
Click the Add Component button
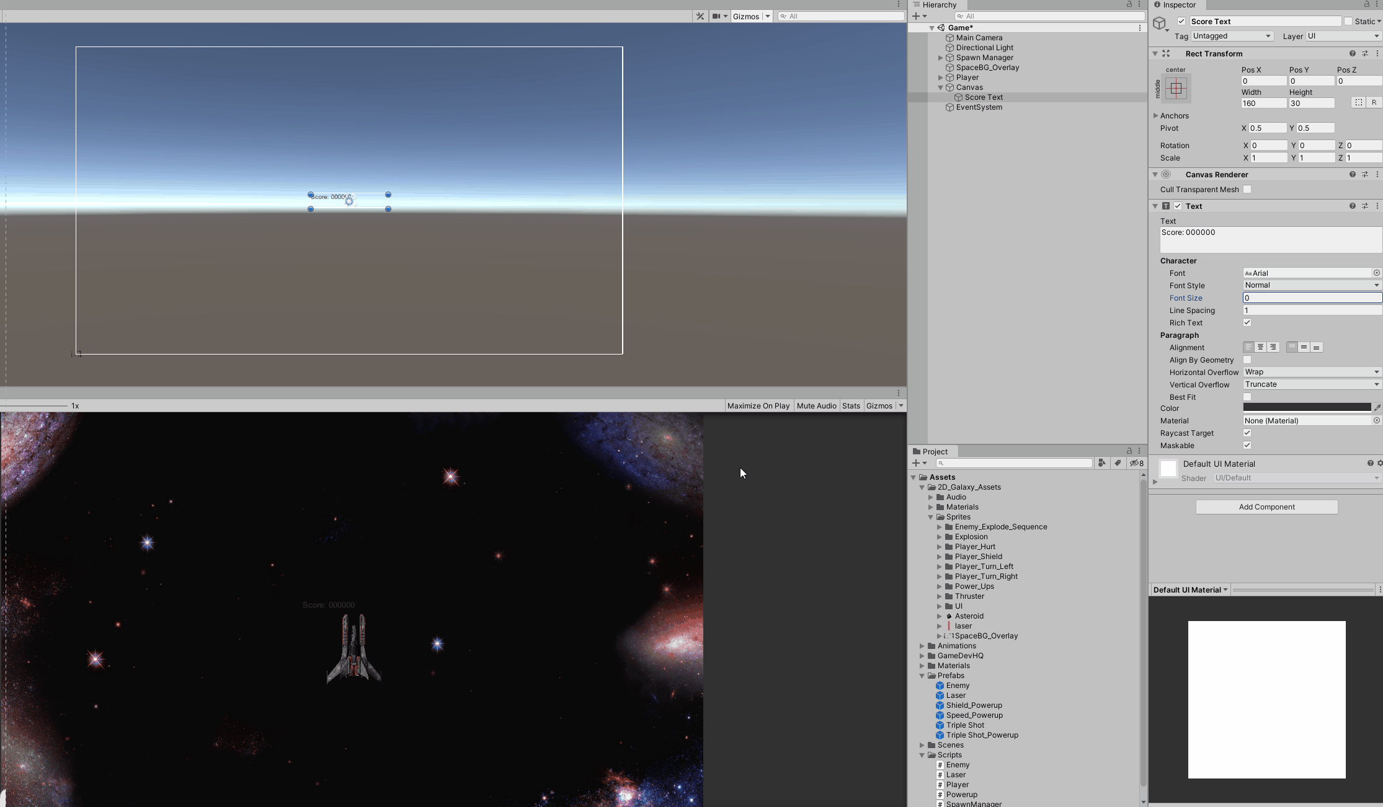[1266, 507]
